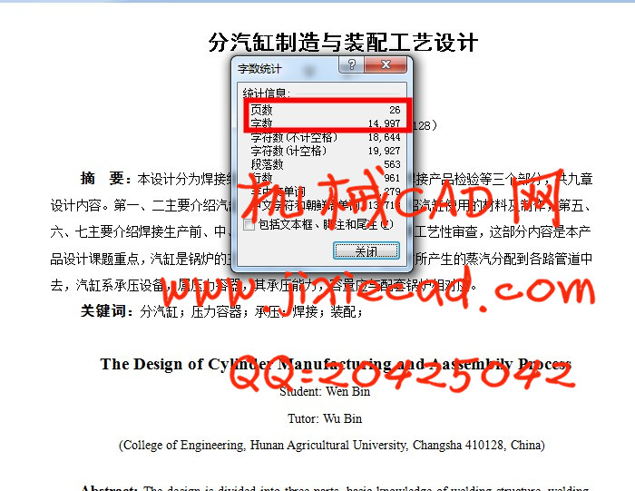The height and width of the screenshot is (491, 635).
Task: Click the question mark help button in dialog
Action: 350,66
